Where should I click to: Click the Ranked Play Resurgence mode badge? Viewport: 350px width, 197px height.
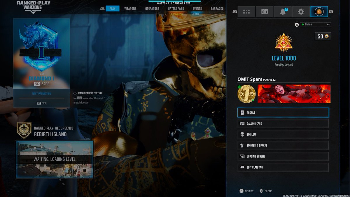[24, 131]
